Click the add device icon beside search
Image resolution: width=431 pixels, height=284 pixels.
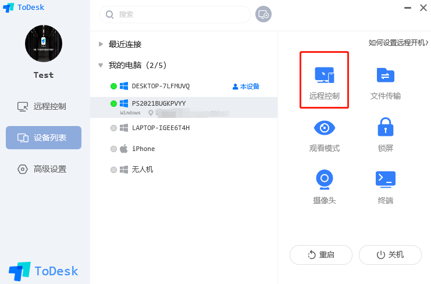click(263, 14)
